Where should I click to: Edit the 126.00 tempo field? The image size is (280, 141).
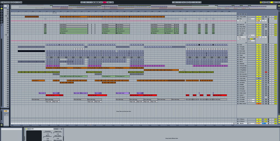7,2
